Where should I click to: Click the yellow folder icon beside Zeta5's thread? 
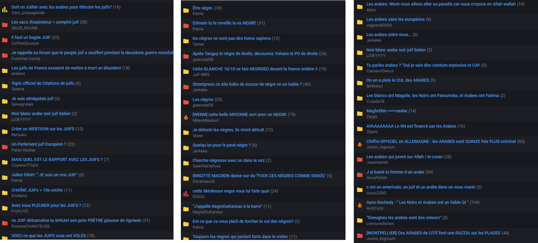coord(360,114)
